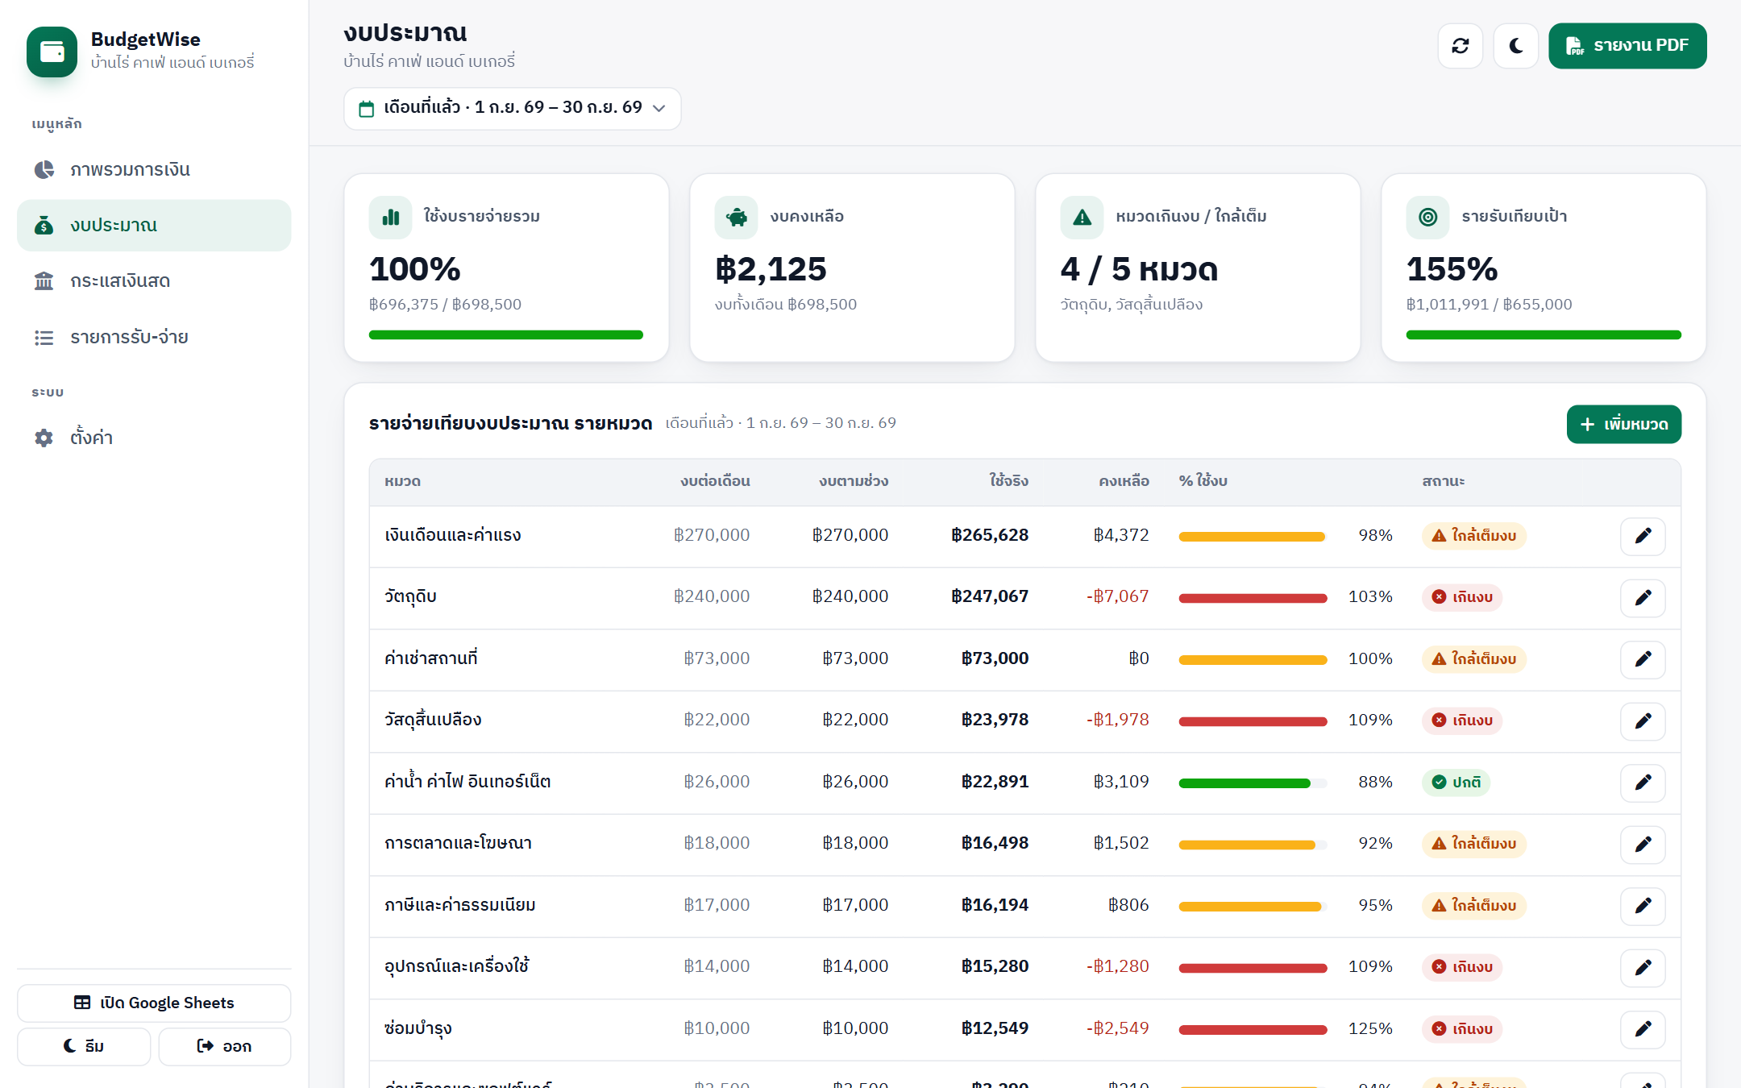
Task: Click the ใช้จริง column header
Action: point(1008,481)
